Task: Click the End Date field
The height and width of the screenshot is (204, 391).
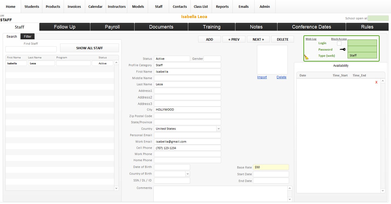Action: click(x=271, y=181)
